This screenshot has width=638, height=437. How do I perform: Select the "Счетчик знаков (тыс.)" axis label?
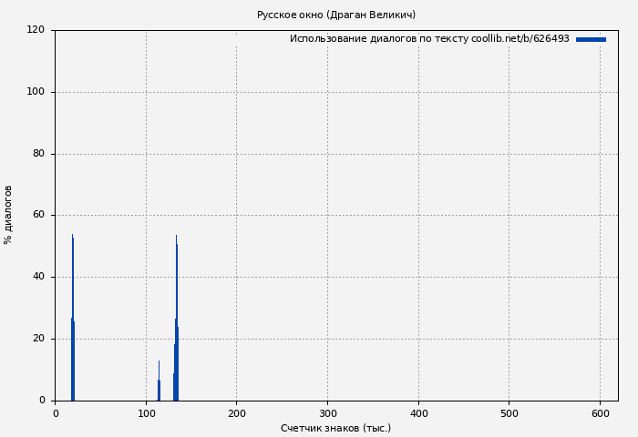pyautogui.click(x=335, y=428)
